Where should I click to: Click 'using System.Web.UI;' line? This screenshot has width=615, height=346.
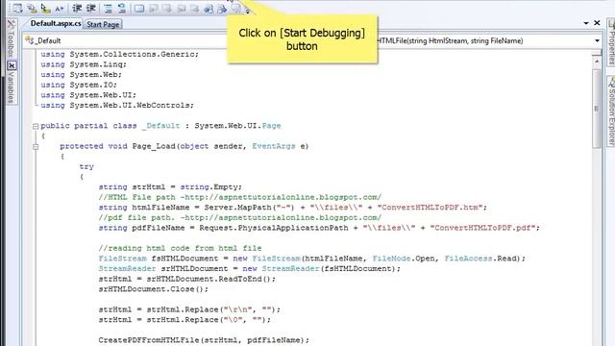pos(88,95)
